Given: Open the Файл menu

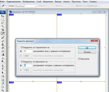Looking at the screenshot, I should (x=2, y=2).
